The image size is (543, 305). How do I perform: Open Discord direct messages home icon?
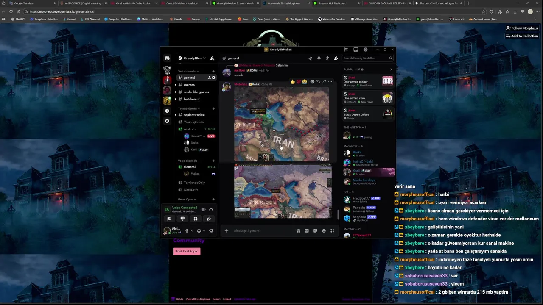(167, 58)
